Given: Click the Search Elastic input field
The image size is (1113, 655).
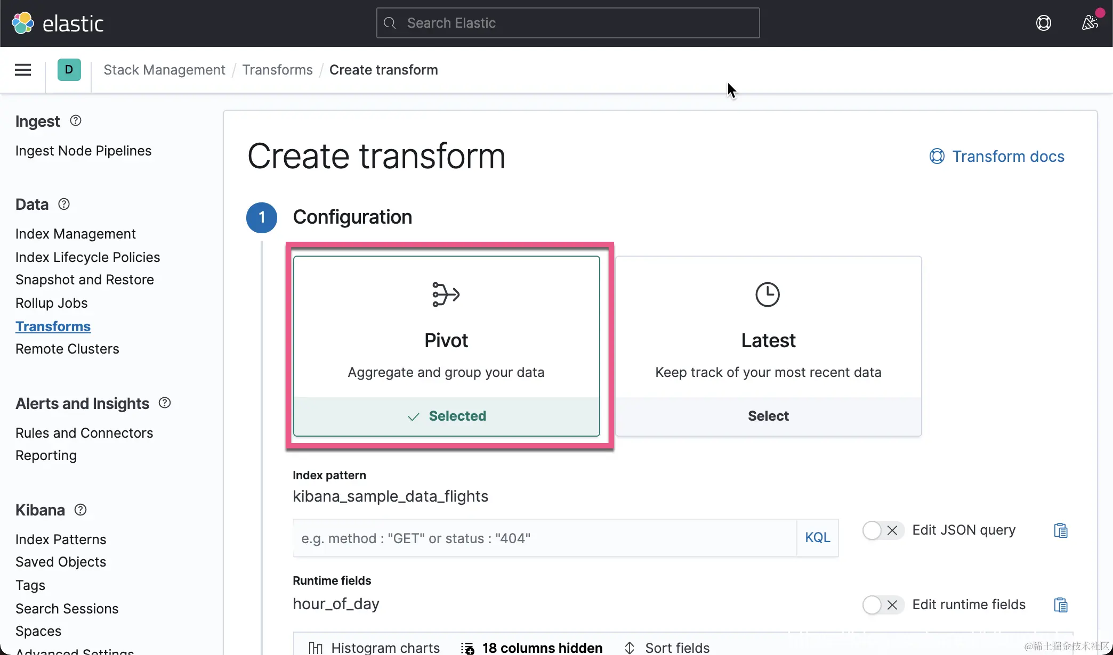Looking at the screenshot, I should pyautogui.click(x=568, y=23).
